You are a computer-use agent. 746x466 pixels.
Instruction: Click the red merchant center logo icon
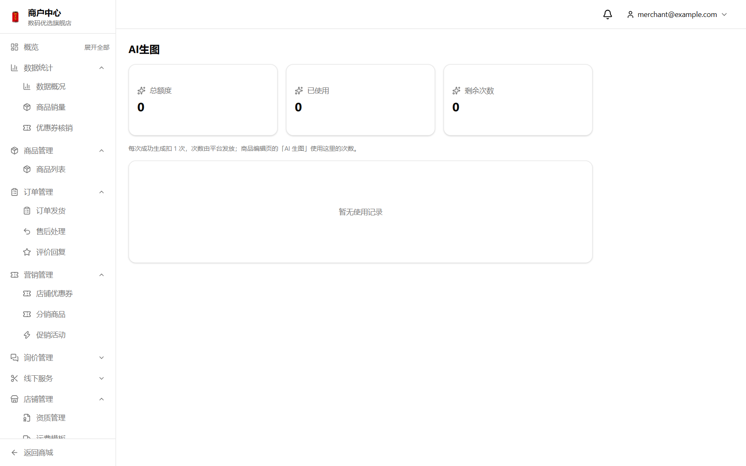(x=15, y=17)
